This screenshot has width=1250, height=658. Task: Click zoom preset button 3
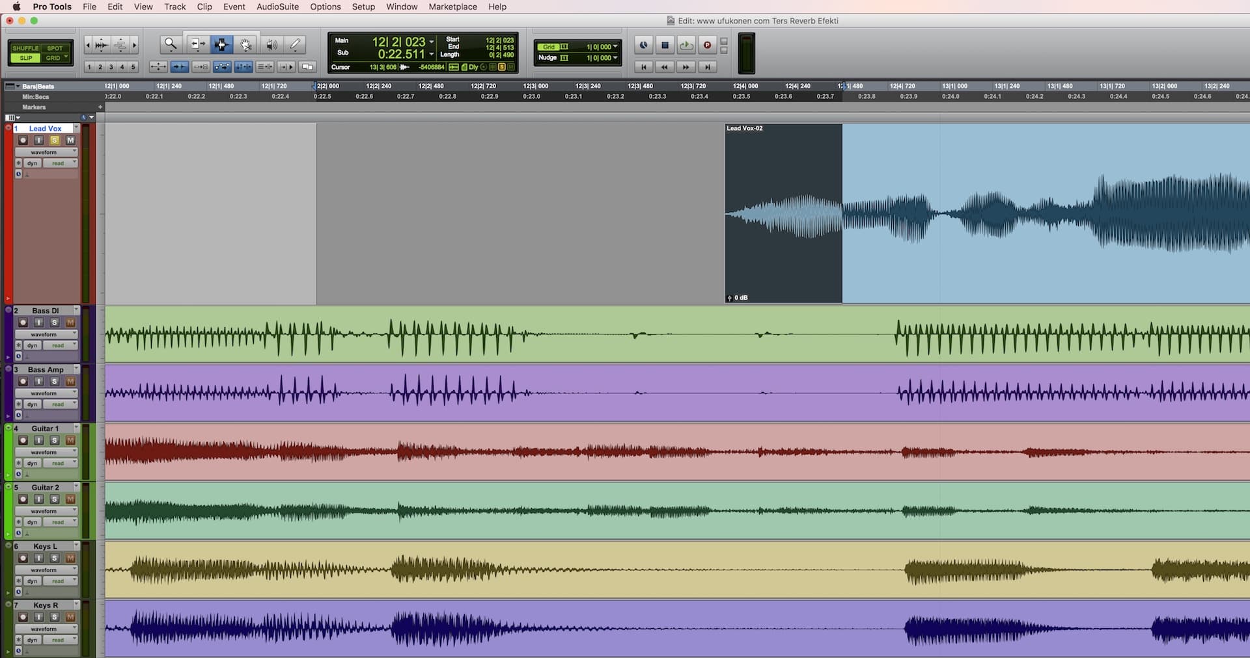(111, 67)
